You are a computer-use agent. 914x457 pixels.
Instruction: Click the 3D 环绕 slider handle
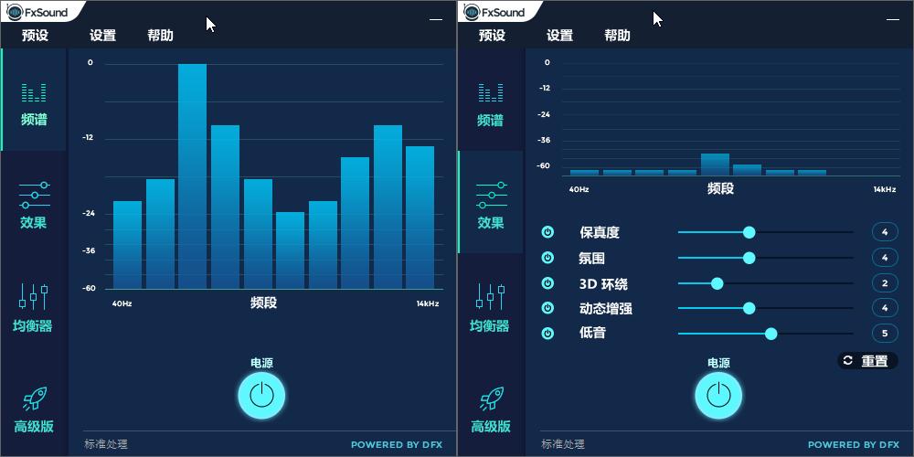tap(717, 283)
